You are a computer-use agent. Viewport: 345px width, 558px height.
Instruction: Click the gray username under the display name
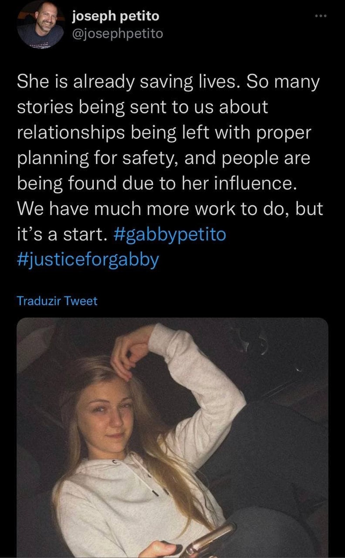pos(117,34)
